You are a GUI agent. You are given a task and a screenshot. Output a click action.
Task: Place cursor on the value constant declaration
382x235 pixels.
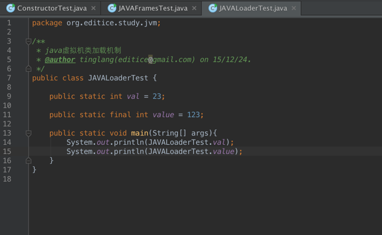pyautogui.click(x=163, y=115)
